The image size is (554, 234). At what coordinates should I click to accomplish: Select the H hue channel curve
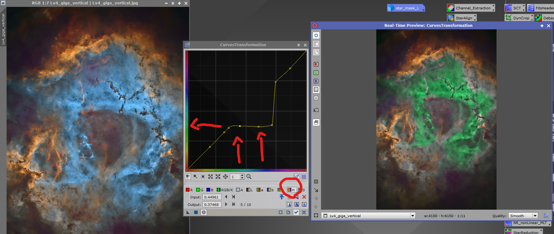[x=291, y=190]
